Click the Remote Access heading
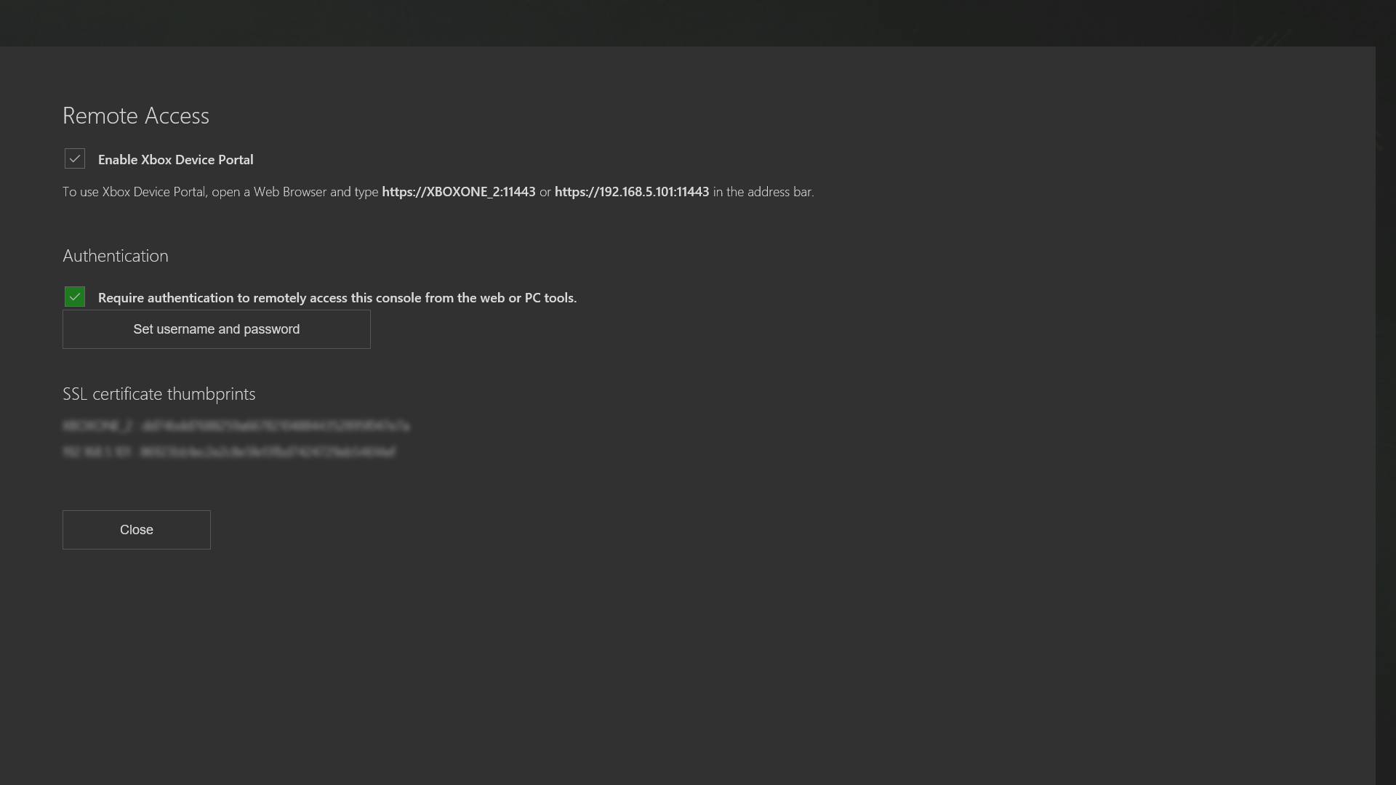Screen dimensions: 1396x785 [x=136, y=116]
